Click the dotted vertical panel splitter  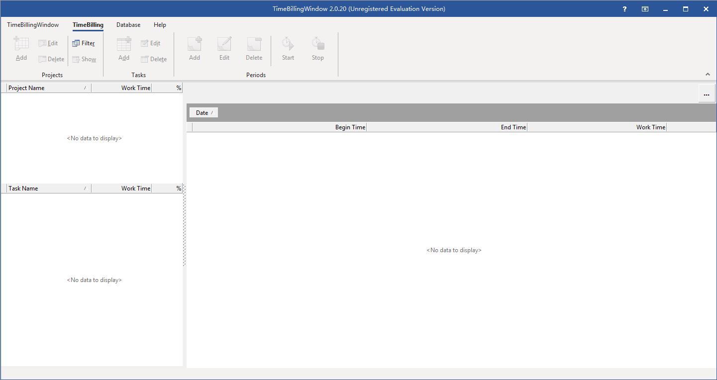pyautogui.click(x=184, y=225)
